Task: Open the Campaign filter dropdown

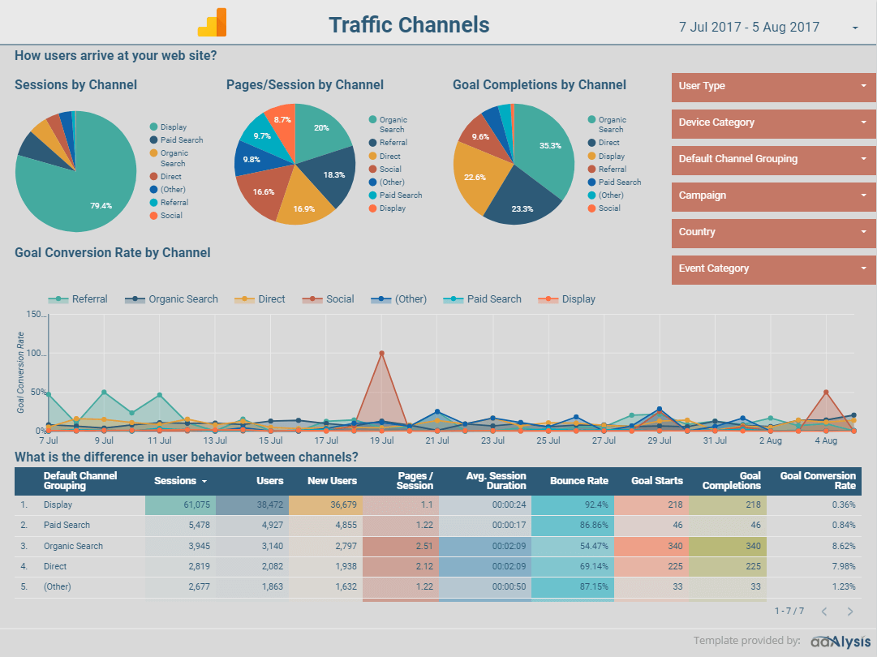Action: (773, 195)
